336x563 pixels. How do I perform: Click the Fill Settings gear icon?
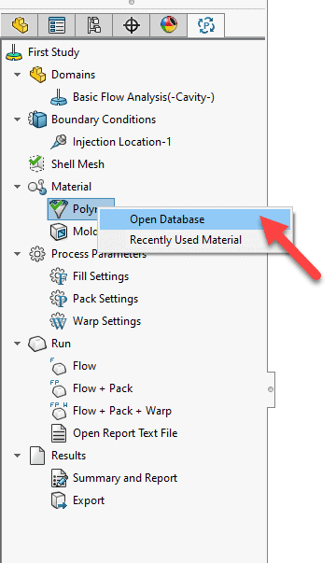(59, 276)
